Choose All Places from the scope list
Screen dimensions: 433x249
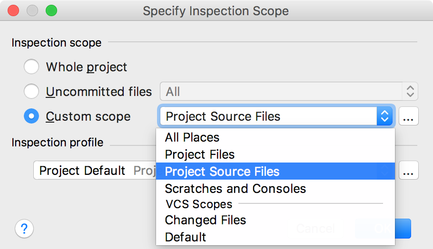click(x=276, y=137)
